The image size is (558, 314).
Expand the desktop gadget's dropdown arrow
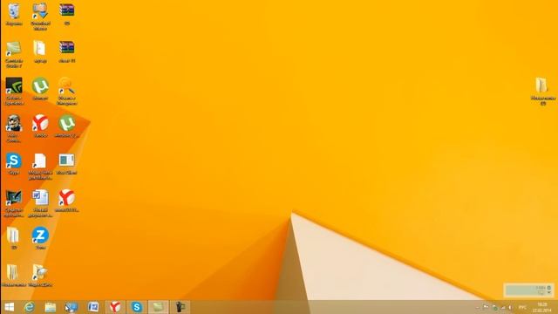549,293
